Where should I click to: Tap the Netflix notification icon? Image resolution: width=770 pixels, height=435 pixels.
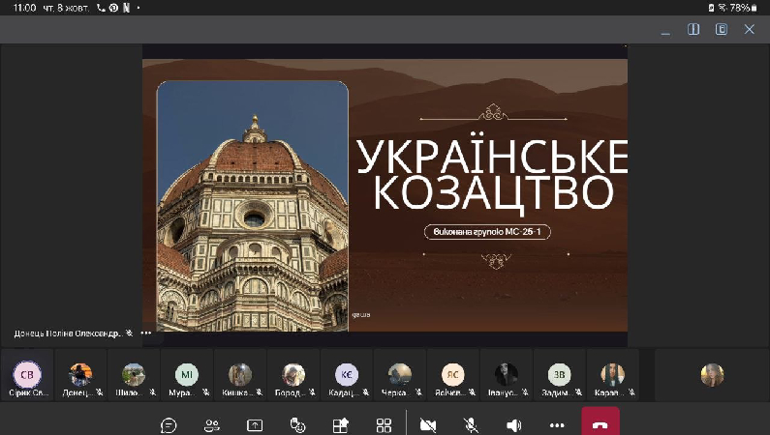[126, 8]
